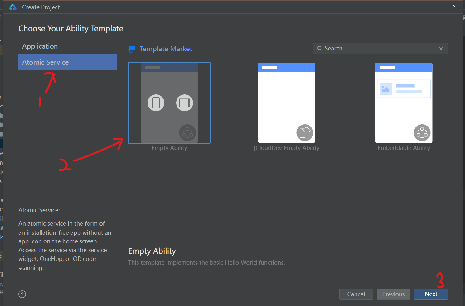Choose the Embeddable Ability template

(404, 103)
